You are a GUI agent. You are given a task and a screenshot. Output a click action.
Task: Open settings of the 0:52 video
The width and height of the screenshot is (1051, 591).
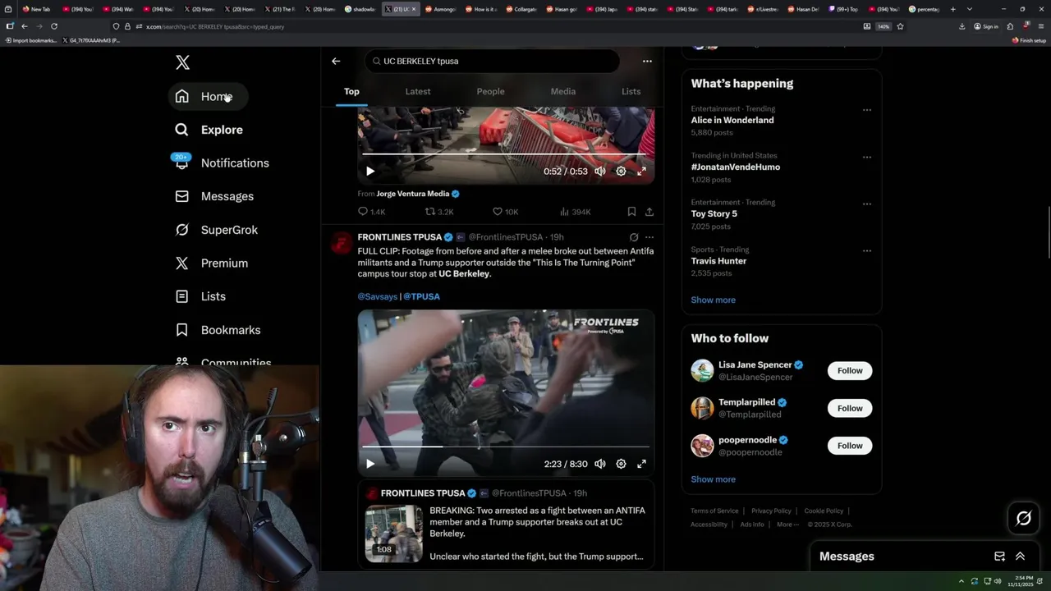point(621,172)
